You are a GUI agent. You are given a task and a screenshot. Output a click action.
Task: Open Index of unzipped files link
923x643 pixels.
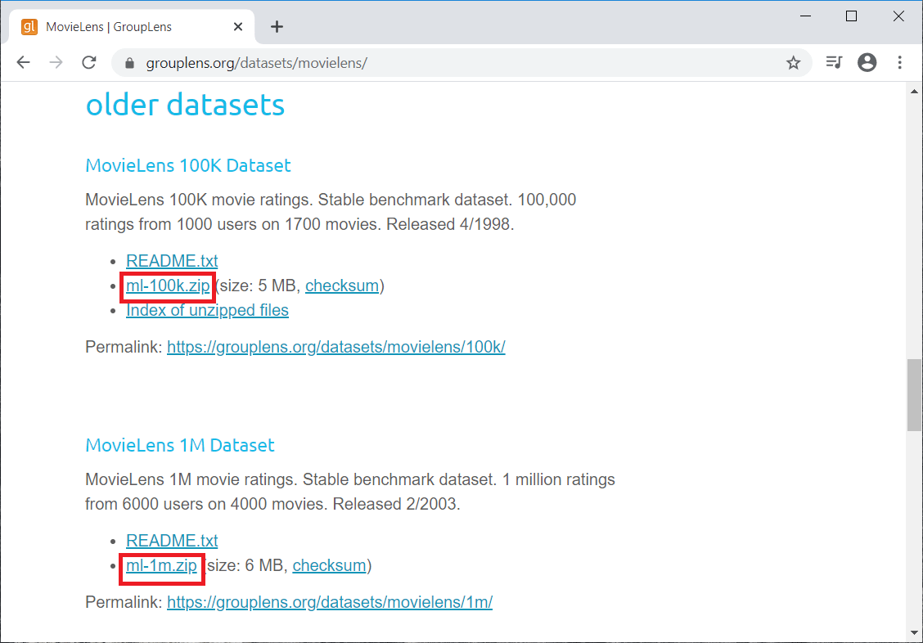click(x=207, y=311)
